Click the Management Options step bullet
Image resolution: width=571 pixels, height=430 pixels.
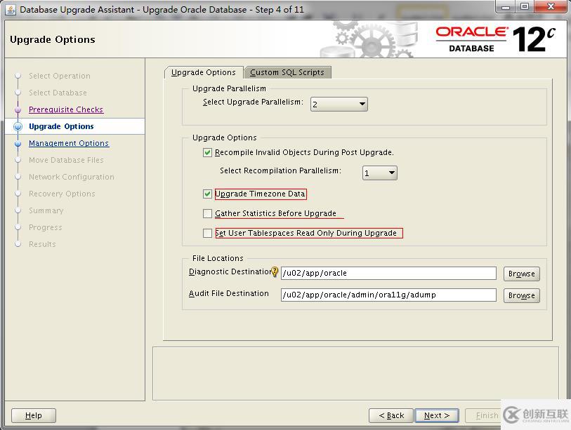18,143
